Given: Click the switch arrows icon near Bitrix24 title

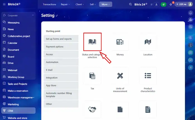Looking at the screenshot, I should tap(152, 4).
